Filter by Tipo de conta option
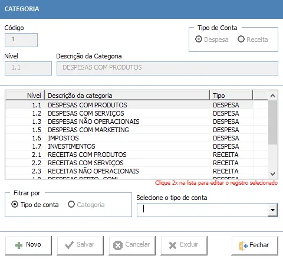Image resolution: width=283 pixels, height=259 pixels. click(x=15, y=204)
